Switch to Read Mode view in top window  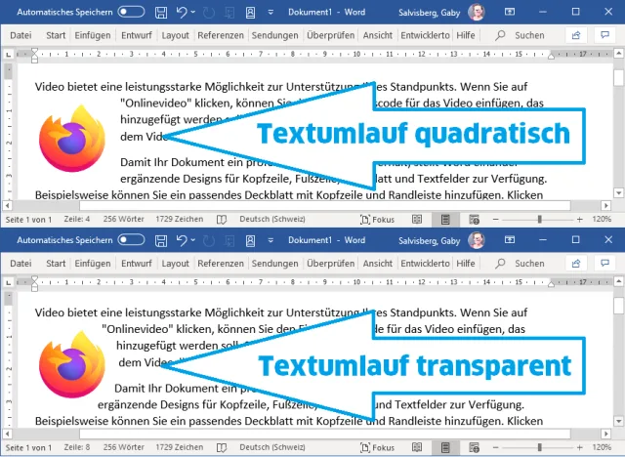(417, 220)
